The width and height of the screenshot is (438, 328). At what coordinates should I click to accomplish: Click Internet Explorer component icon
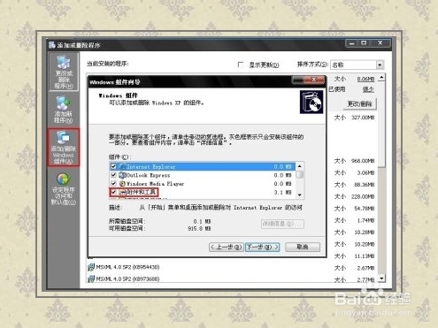pos(122,166)
